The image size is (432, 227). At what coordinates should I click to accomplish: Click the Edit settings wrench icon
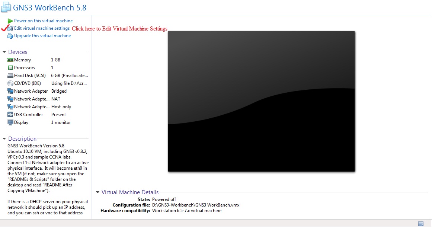tap(10, 28)
